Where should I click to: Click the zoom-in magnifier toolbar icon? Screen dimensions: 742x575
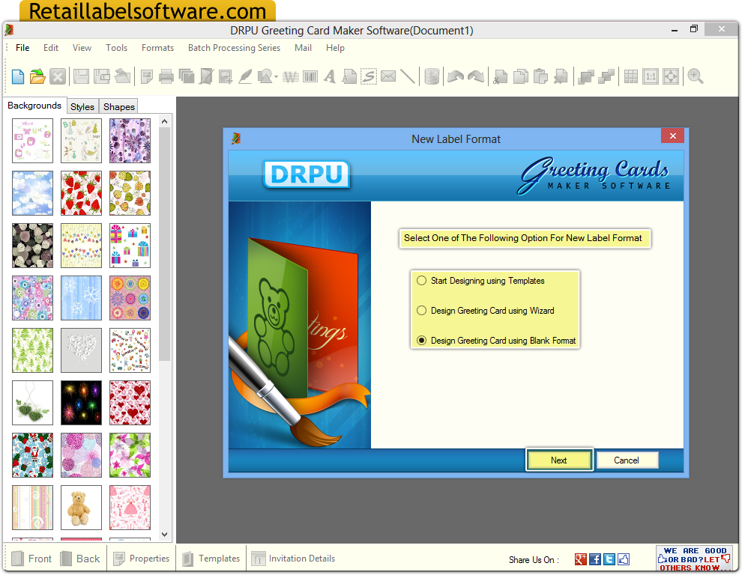[695, 76]
